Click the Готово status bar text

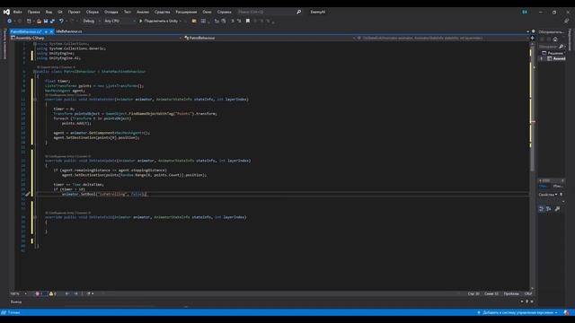tap(13, 313)
